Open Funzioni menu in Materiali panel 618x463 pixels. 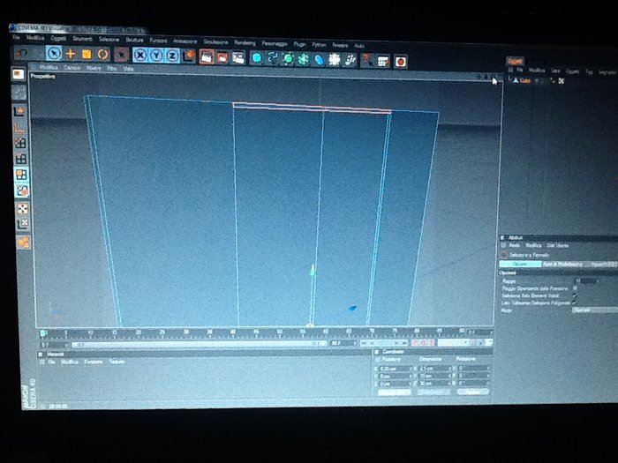[x=94, y=362]
